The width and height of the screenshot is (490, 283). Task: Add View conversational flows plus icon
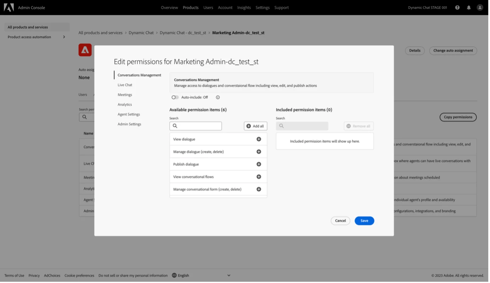tap(260, 177)
